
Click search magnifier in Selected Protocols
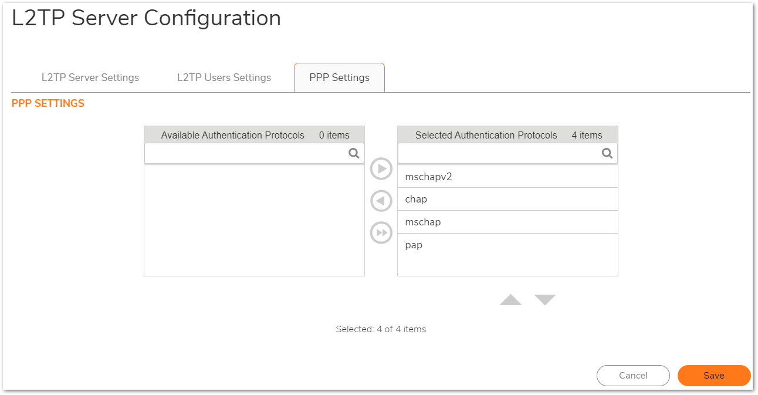coord(607,153)
